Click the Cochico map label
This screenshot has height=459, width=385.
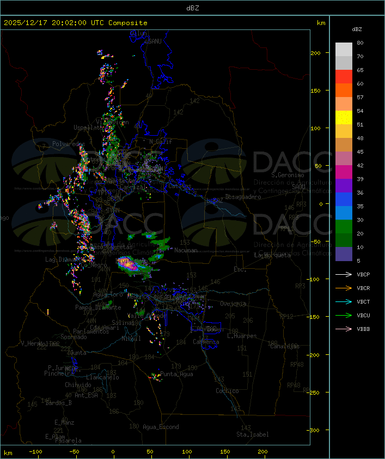coord(227,391)
